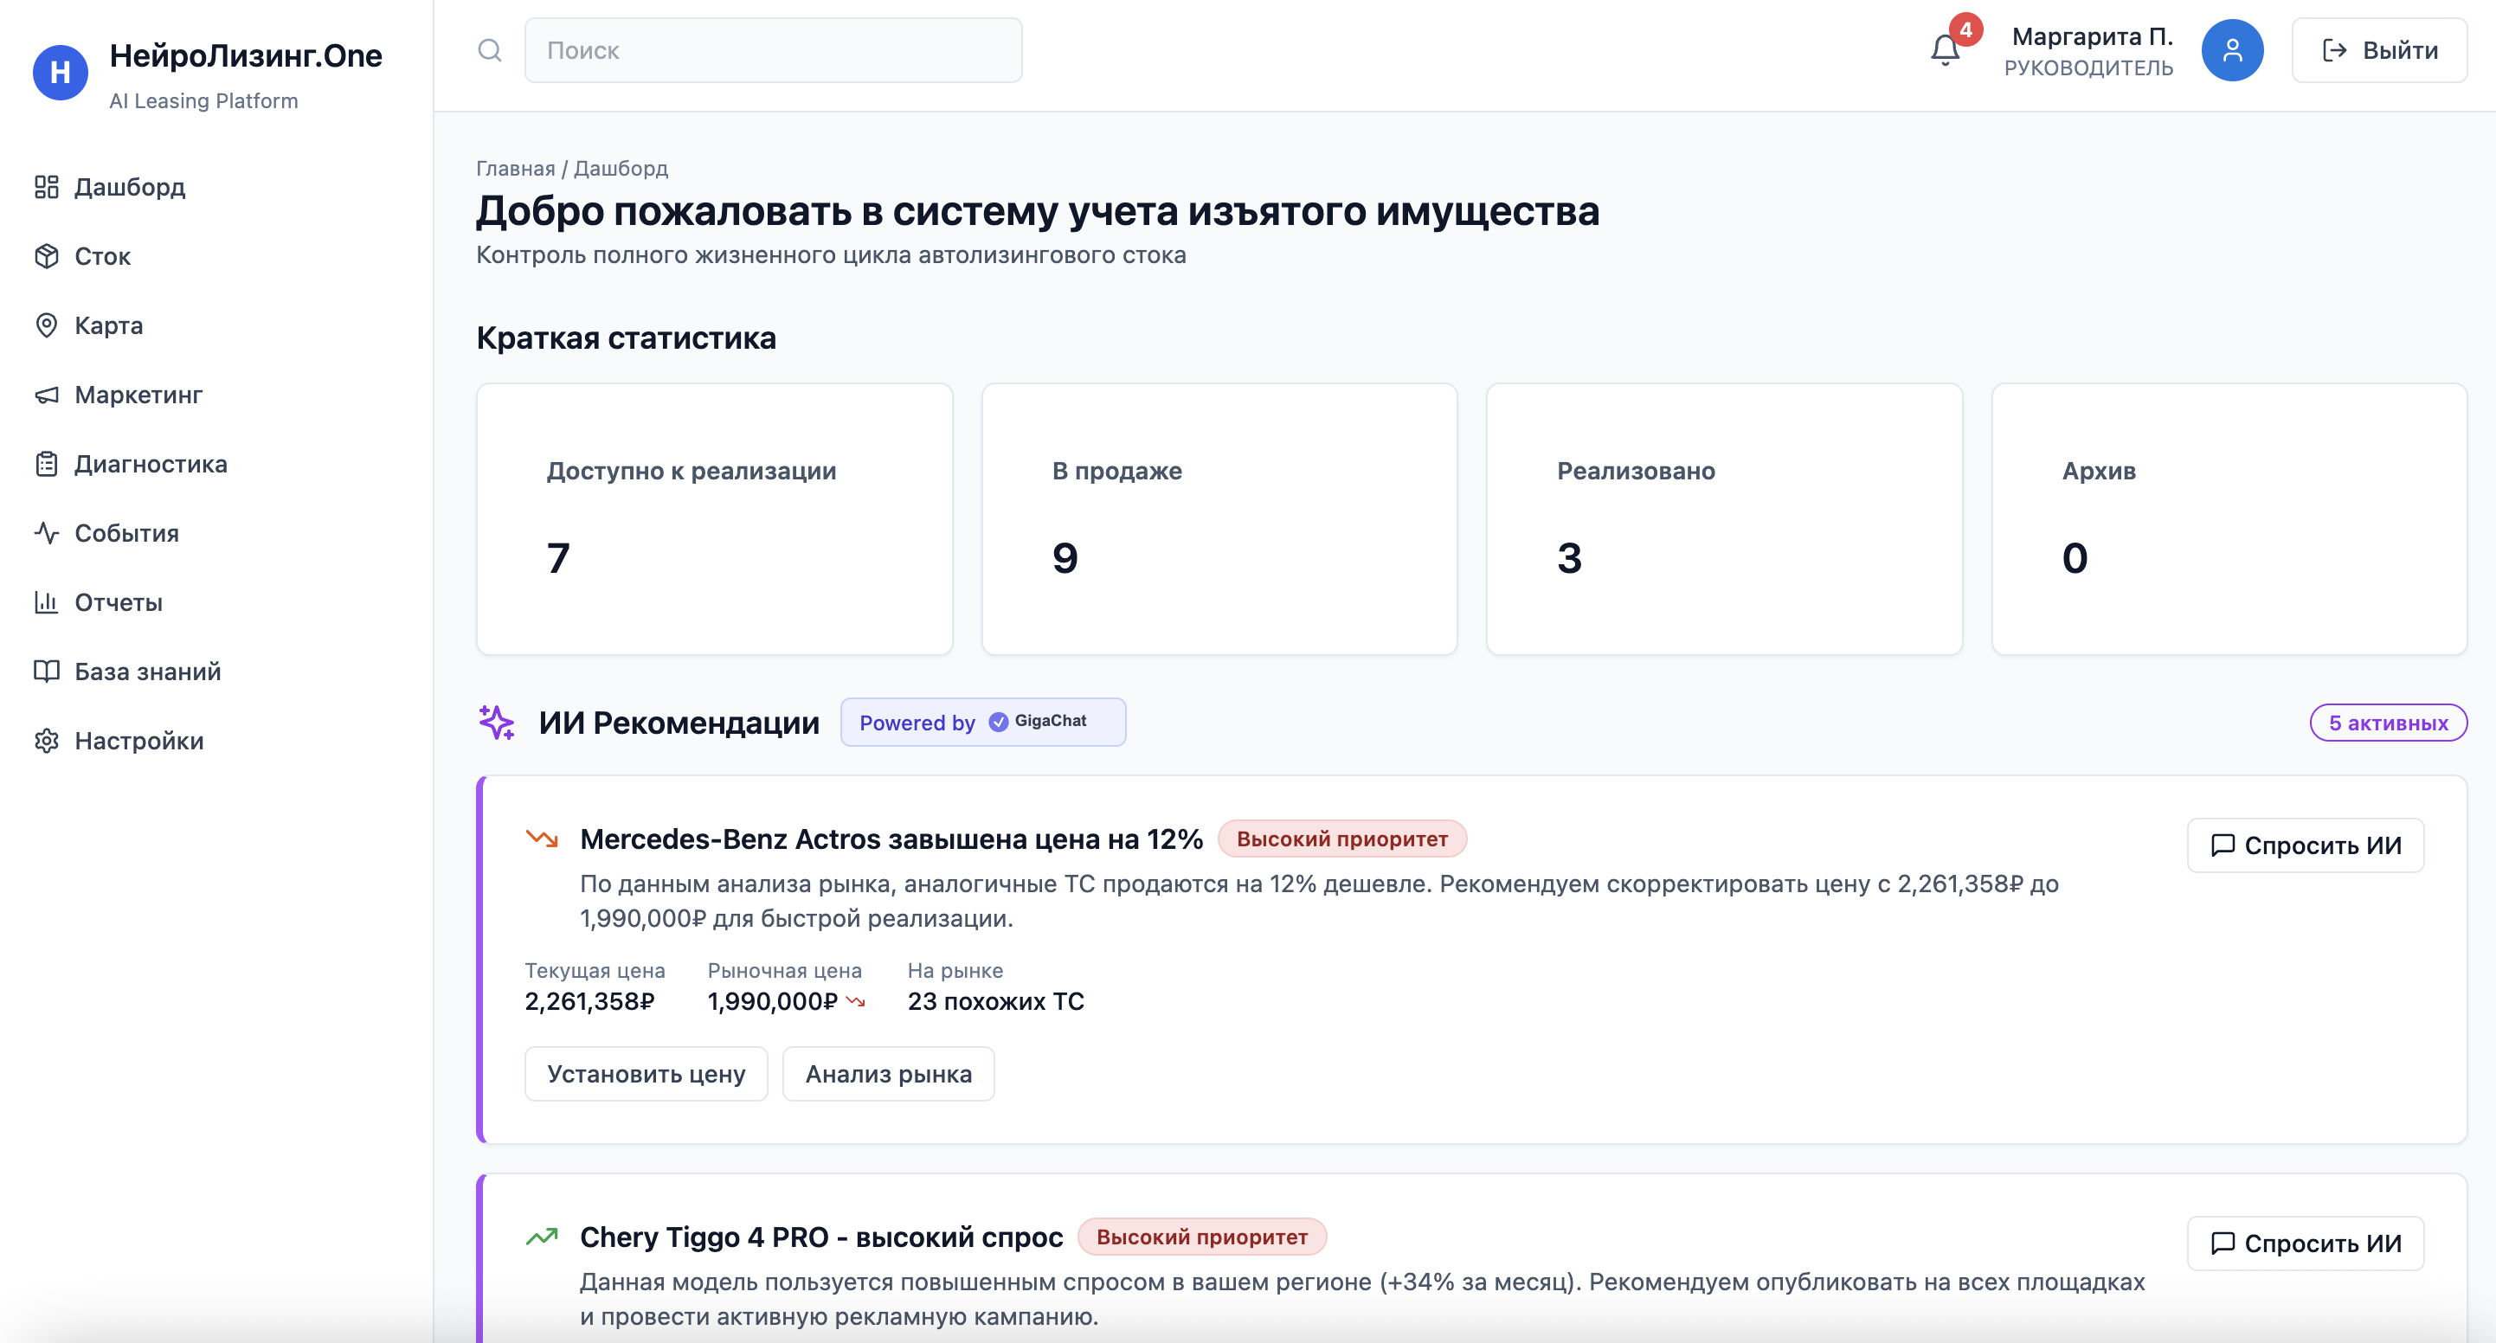Screen dimensions: 2496x1343
Task: Ask AI about Chery Tiggo 4 PRO
Action: [2305, 1243]
